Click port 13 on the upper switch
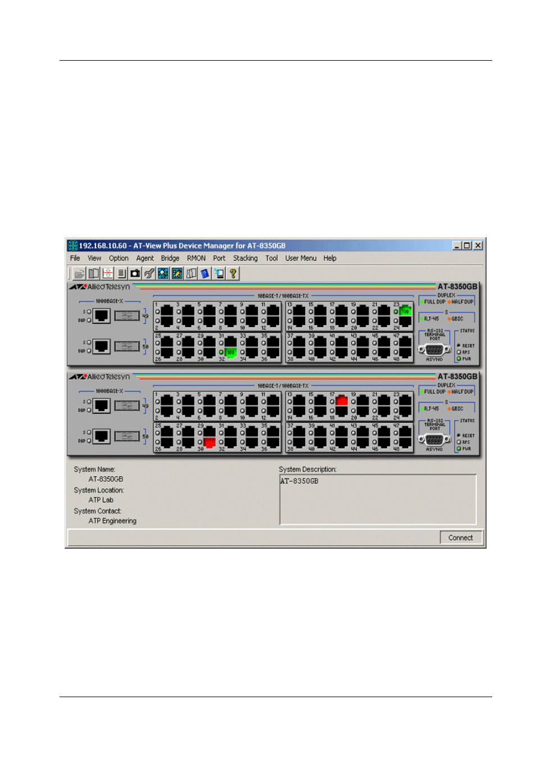This screenshot has height=759, width=536. click(299, 310)
